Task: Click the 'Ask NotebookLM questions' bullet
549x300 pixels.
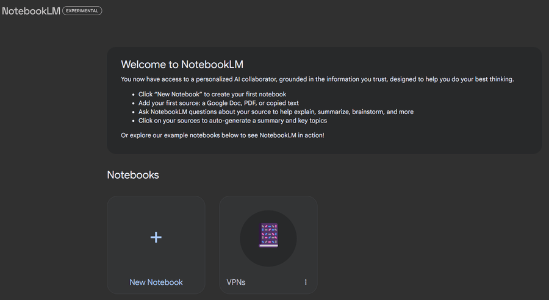Action: pyautogui.click(x=276, y=112)
